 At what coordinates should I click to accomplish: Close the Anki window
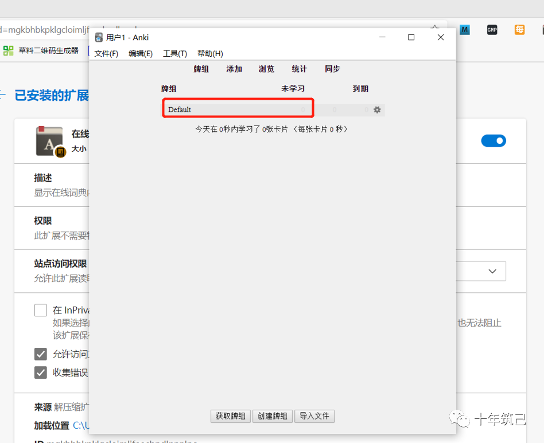(441, 37)
